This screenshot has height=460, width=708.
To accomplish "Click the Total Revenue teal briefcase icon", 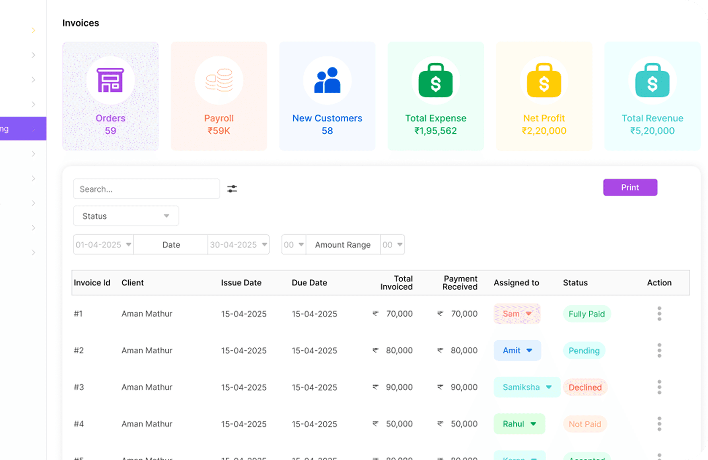I will pos(652,80).
